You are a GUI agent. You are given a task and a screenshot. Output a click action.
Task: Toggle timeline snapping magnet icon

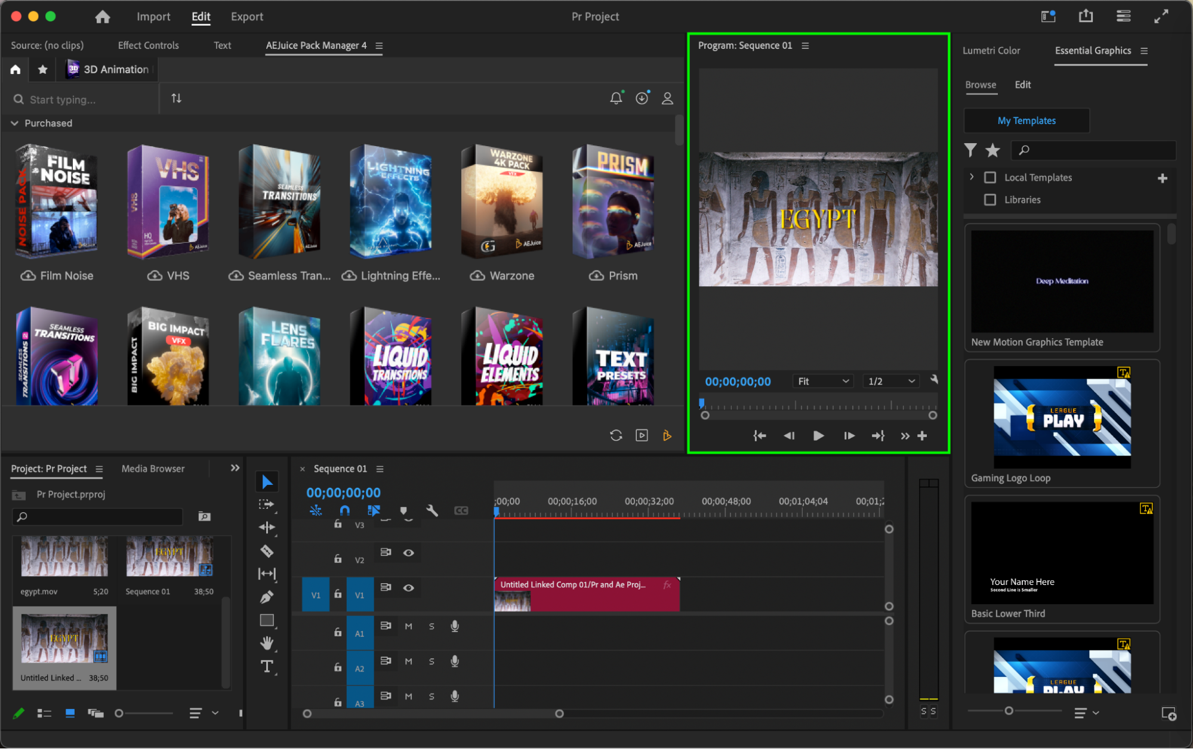pos(344,510)
